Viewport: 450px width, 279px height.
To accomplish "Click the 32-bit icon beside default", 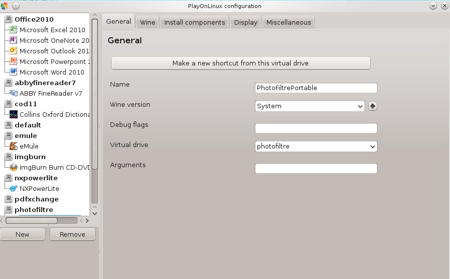I will pos(9,125).
